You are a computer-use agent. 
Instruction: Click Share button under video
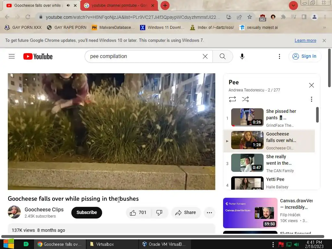185,213
